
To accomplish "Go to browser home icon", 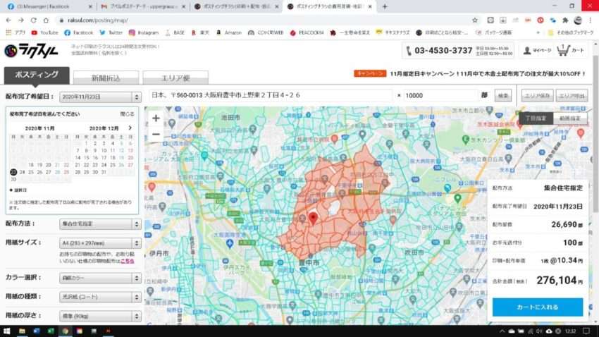I will (46, 20).
